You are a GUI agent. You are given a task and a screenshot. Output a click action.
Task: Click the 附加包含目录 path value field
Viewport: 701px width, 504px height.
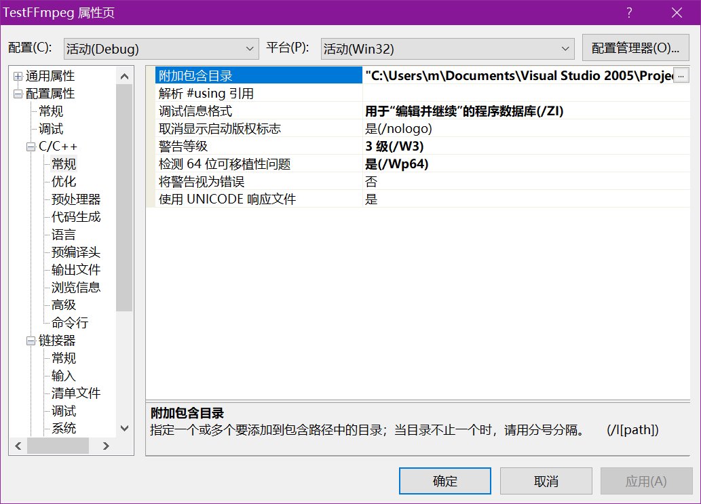pos(518,75)
